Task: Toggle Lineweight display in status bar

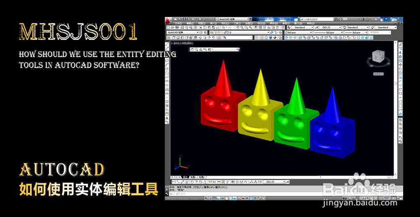Action: [x=247, y=198]
